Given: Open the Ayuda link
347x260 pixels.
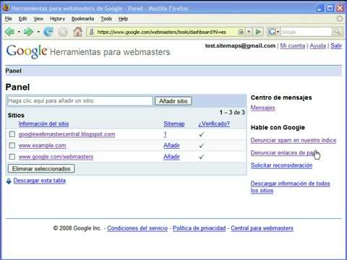Looking at the screenshot, I should tap(317, 45).
